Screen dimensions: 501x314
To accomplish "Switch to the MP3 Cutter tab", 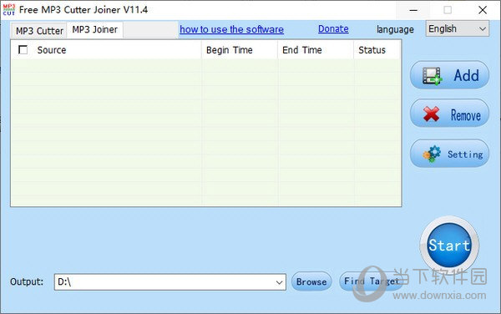I will coord(39,31).
